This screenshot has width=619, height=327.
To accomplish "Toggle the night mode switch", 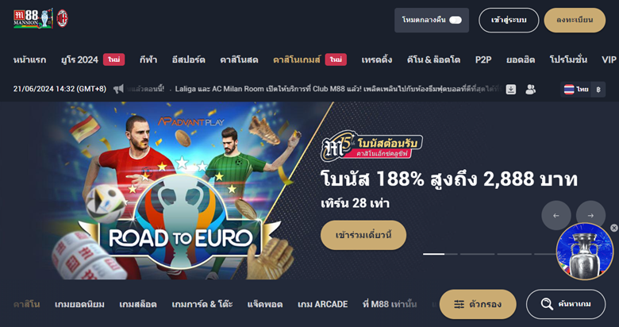I will click(x=456, y=20).
